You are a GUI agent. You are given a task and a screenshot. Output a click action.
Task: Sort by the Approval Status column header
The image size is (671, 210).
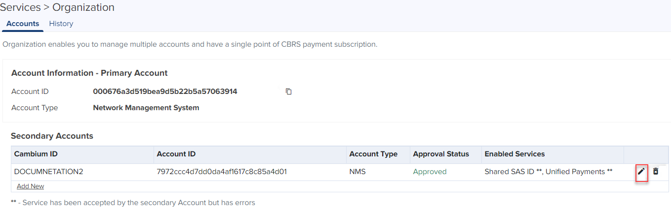[441, 154]
